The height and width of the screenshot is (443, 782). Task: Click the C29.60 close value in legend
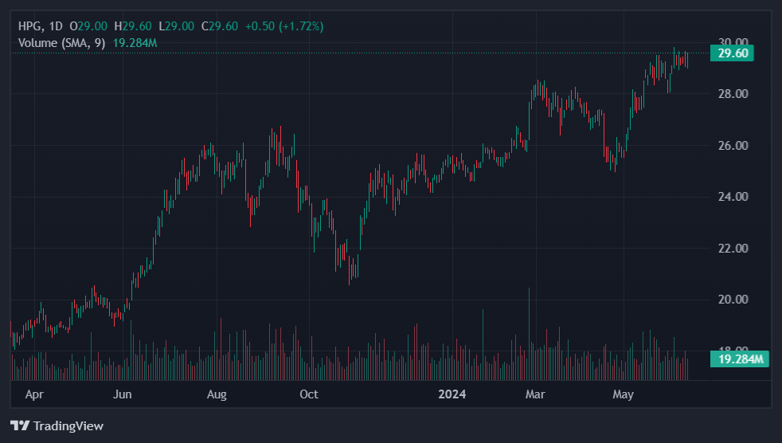coord(219,26)
